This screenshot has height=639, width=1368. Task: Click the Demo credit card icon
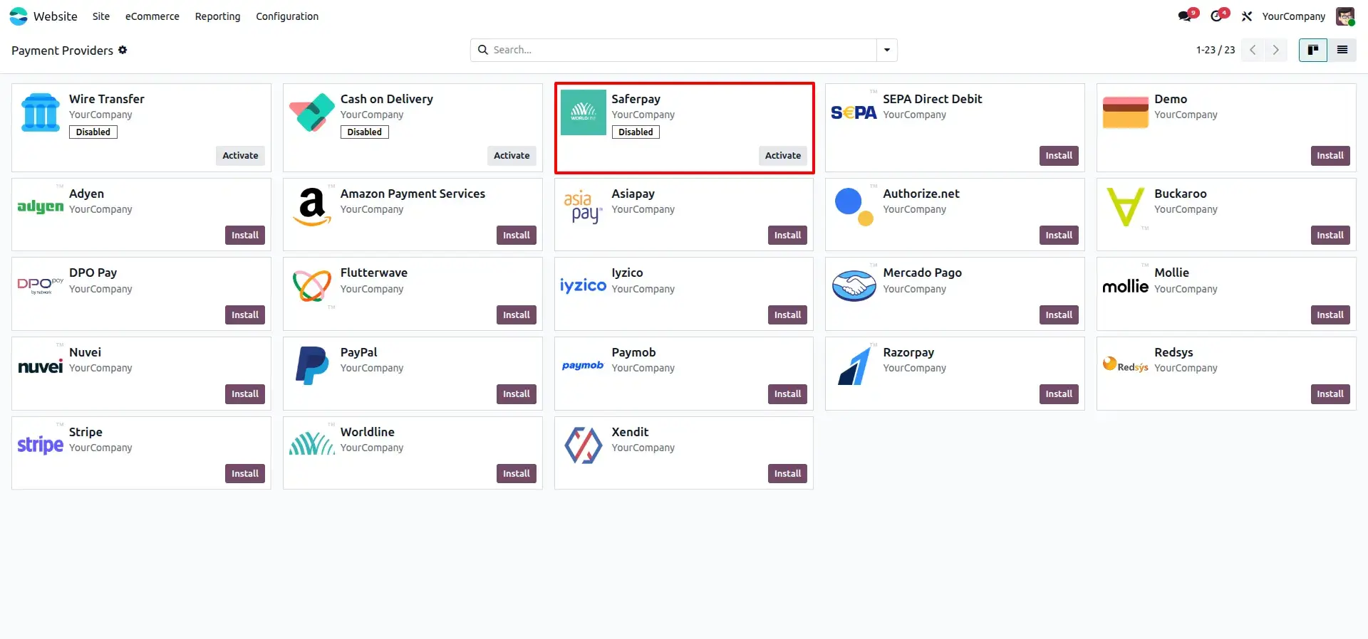point(1126,112)
